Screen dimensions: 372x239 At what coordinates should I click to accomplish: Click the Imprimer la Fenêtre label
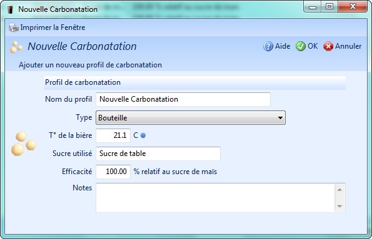point(53,27)
